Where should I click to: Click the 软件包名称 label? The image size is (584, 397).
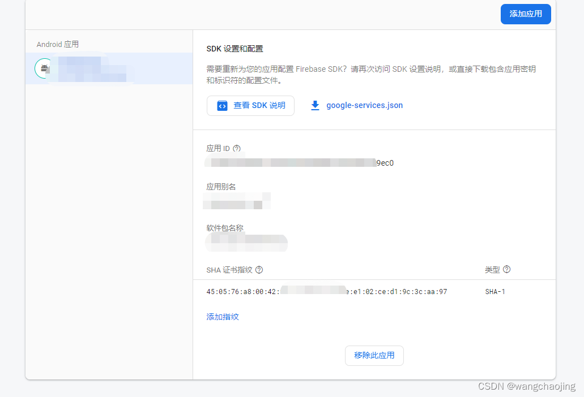tap(225, 228)
